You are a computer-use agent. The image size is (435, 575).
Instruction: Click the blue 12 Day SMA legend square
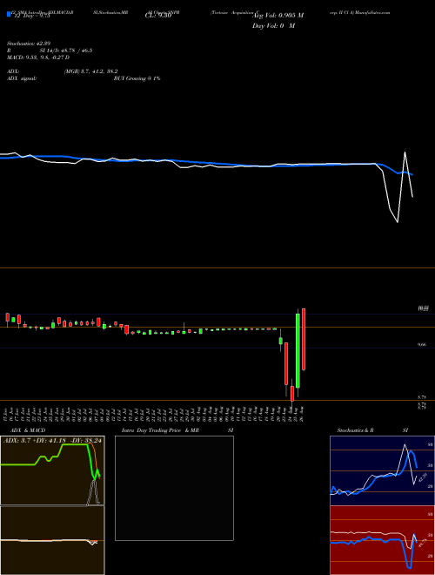9,15
